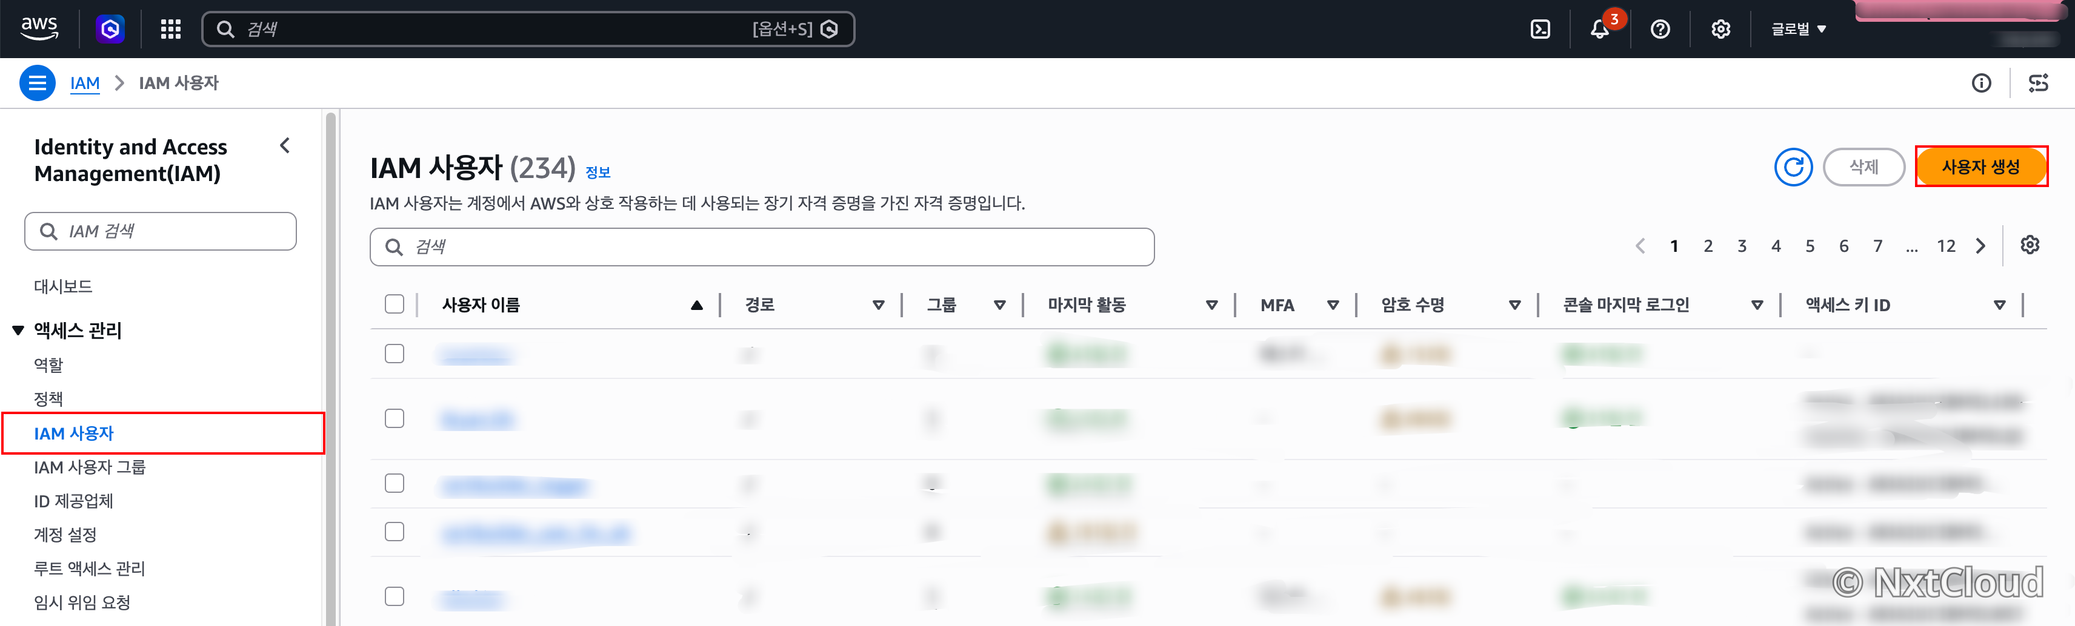Collapse the IAM sidebar with chevron

pos(284,146)
